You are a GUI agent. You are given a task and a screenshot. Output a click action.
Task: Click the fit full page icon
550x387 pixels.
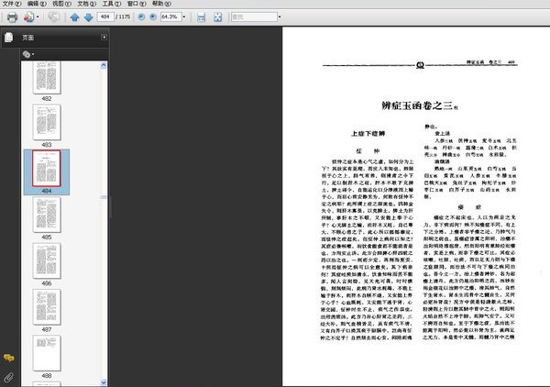click(218, 17)
